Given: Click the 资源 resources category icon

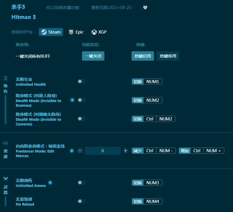Looking at the screenshot, I should click(6, 143).
